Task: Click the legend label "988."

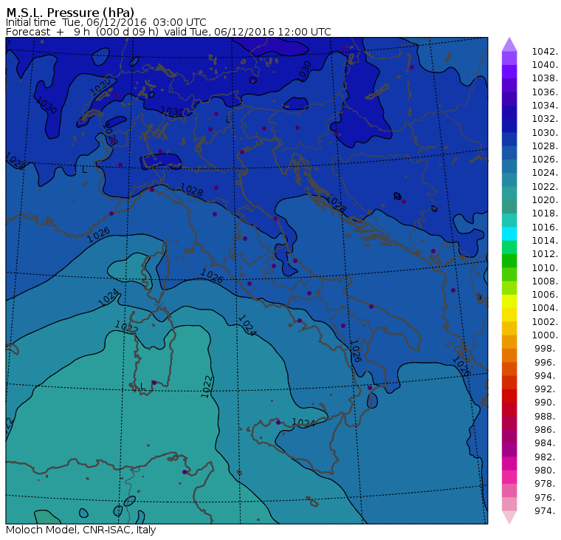Action: [547, 416]
